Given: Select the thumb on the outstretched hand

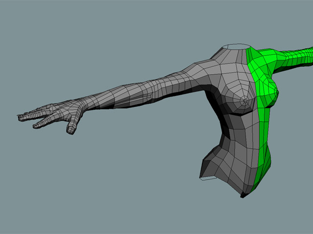Looking at the screenshot, I should coord(71,126).
